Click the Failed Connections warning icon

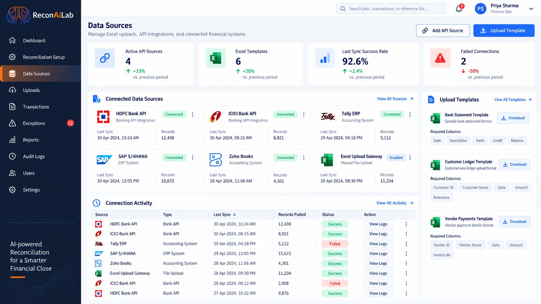point(440,58)
